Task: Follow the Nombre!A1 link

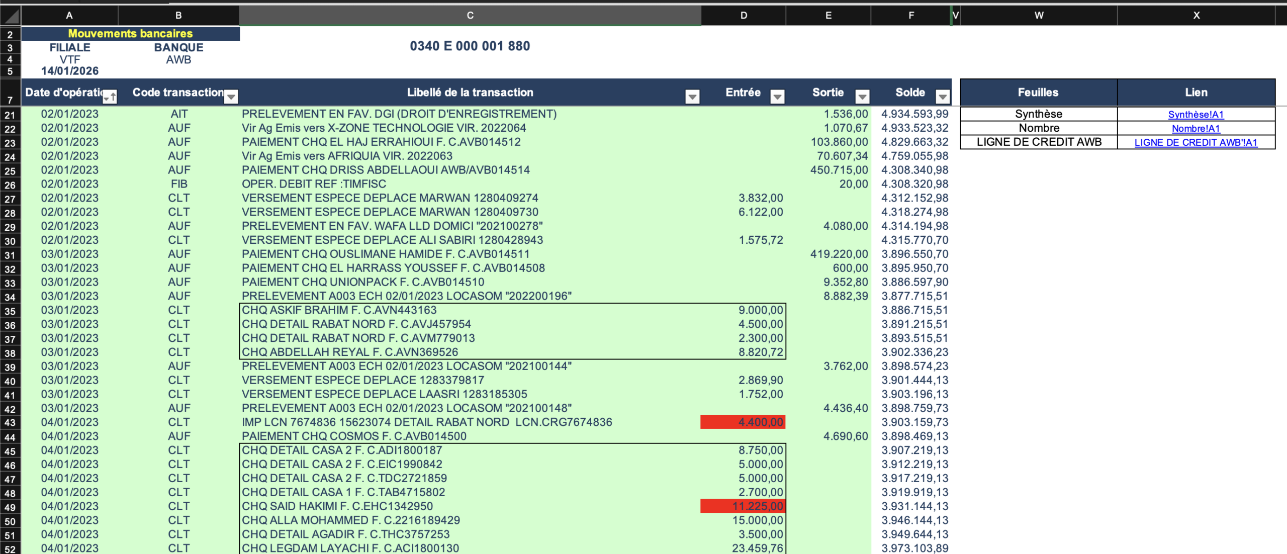Action: click(1196, 129)
